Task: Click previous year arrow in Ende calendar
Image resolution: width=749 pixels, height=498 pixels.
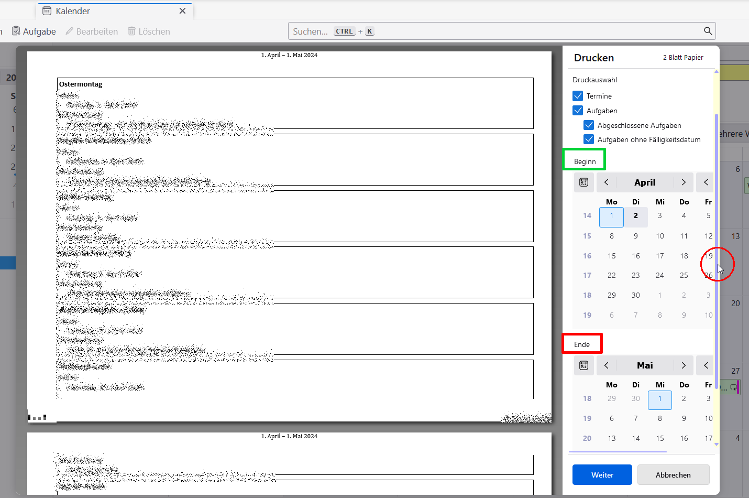Action: 706,365
